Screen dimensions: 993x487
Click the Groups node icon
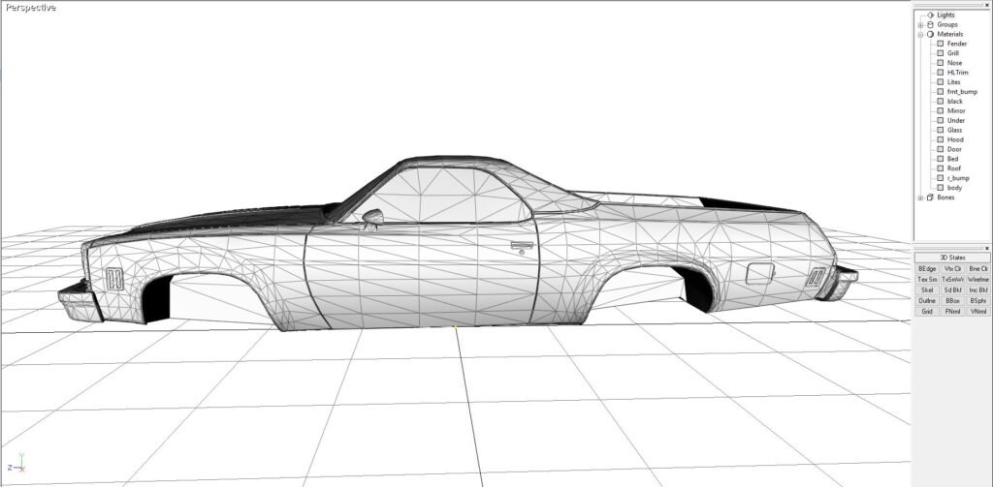pyautogui.click(x=930, y=25)
